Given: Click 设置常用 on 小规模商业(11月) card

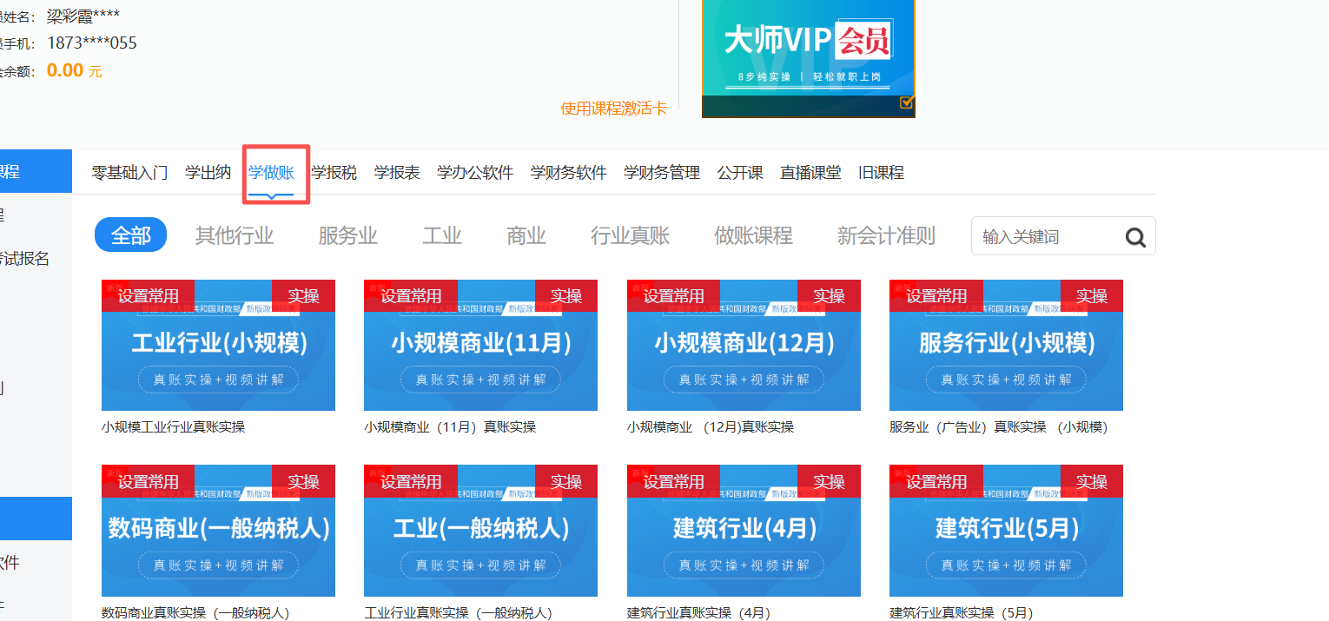Looking at the screenshot, I should click(x=411, y=296).
